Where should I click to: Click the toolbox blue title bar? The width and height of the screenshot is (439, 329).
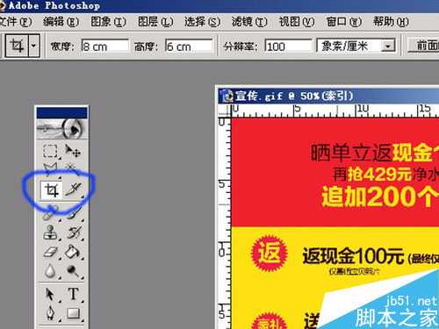61,113
